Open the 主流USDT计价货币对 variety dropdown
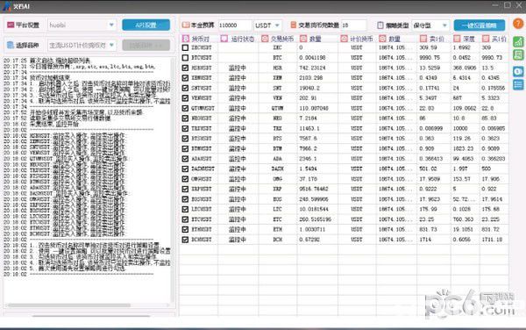This screenshot has height=330, width=526. coord(82,45)
